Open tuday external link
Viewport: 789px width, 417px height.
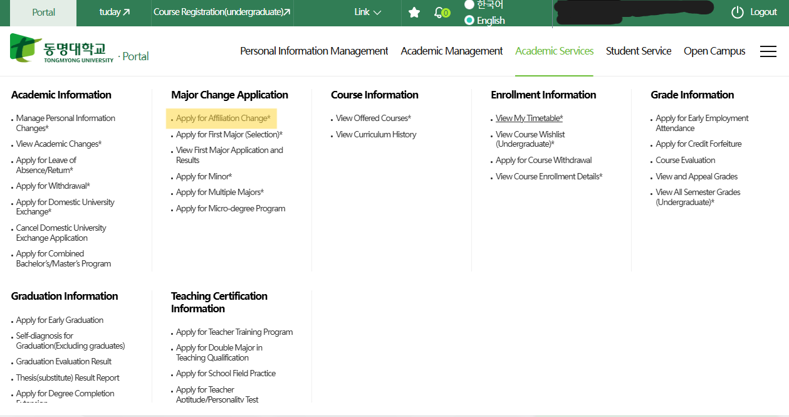click(114, 12)
